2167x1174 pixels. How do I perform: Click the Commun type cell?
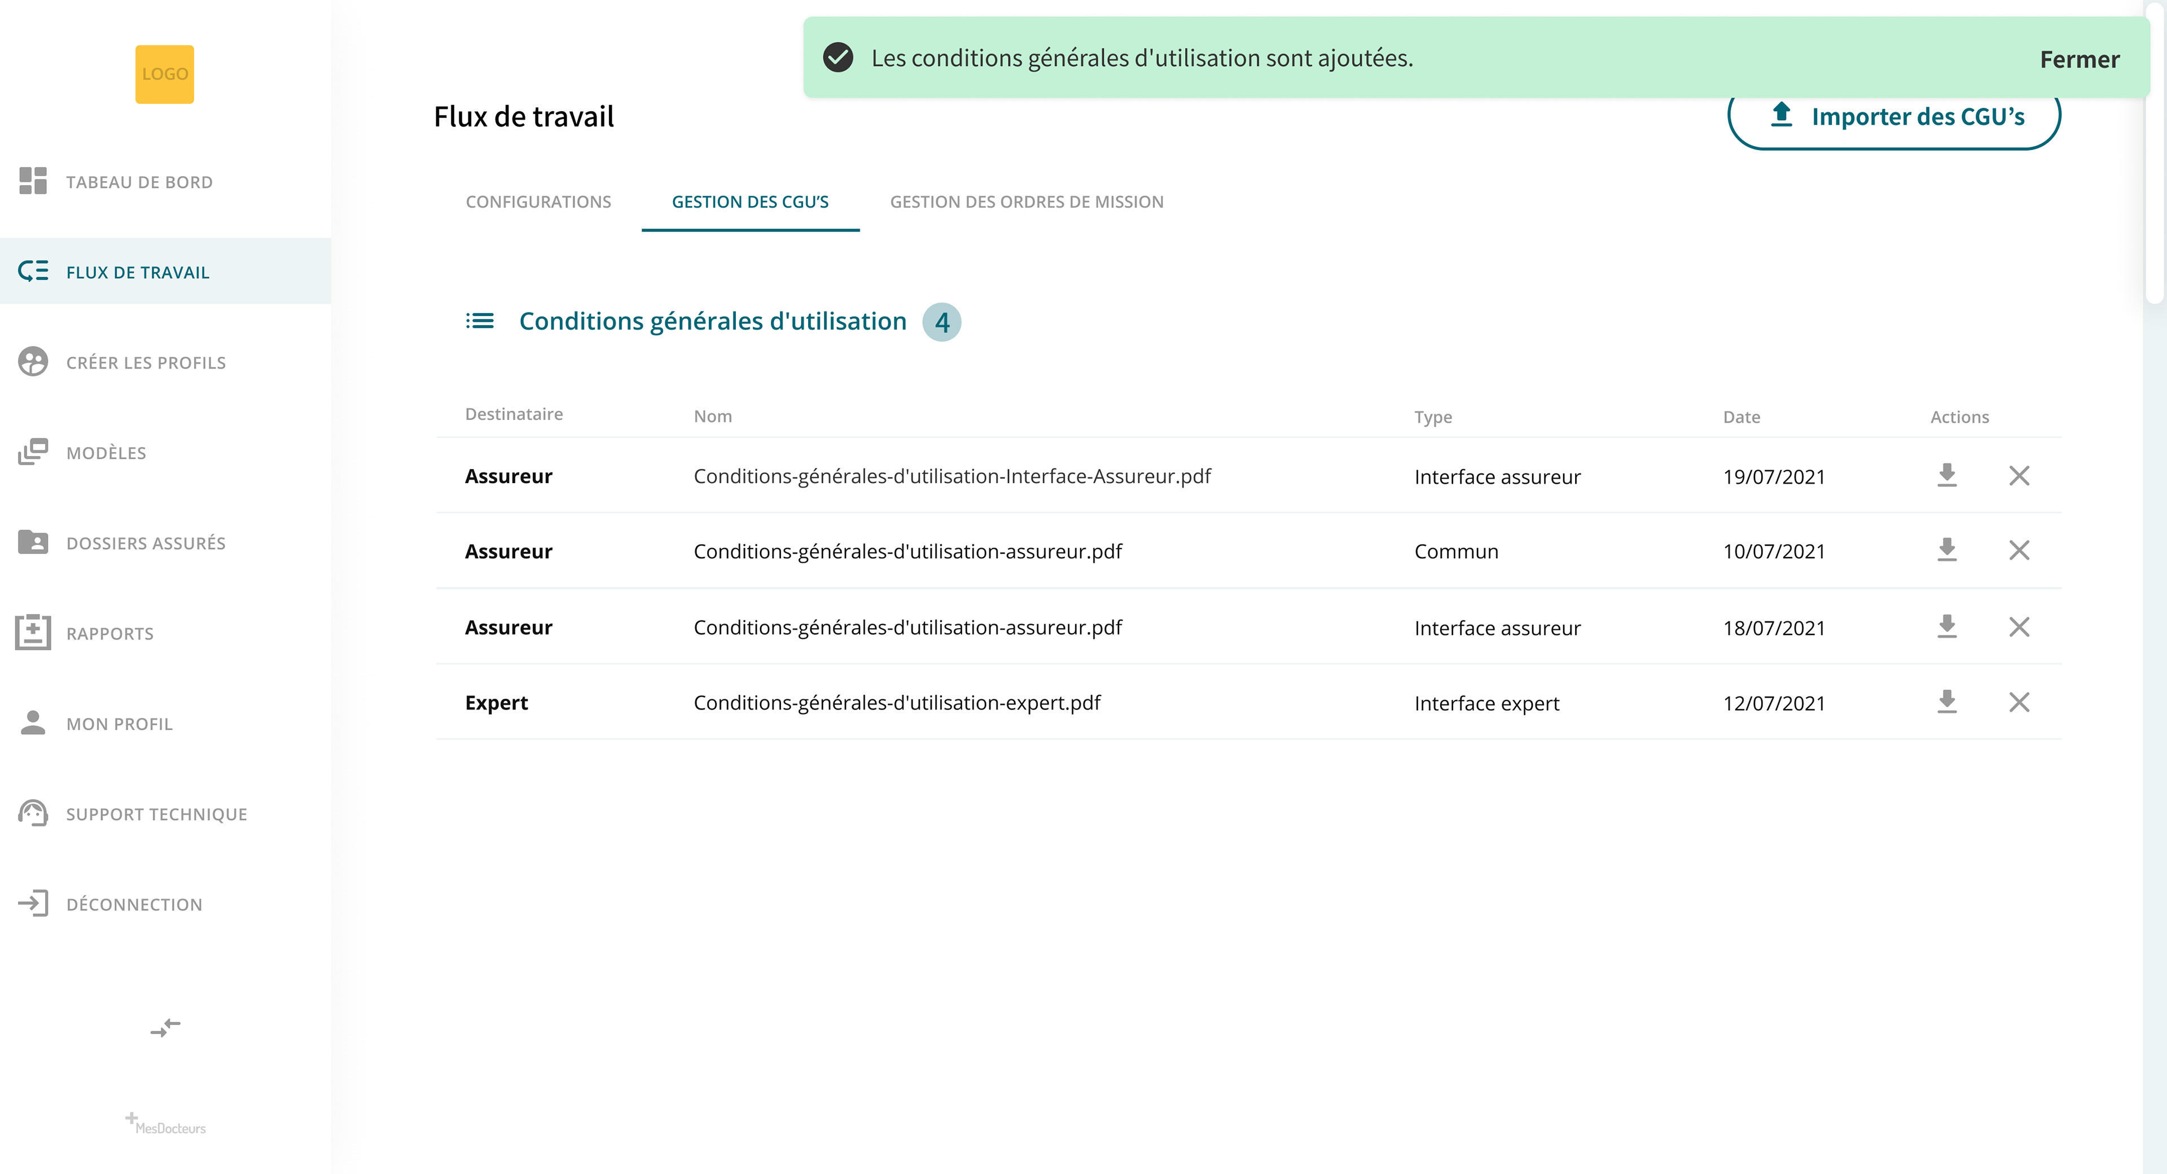[1456, 551]
